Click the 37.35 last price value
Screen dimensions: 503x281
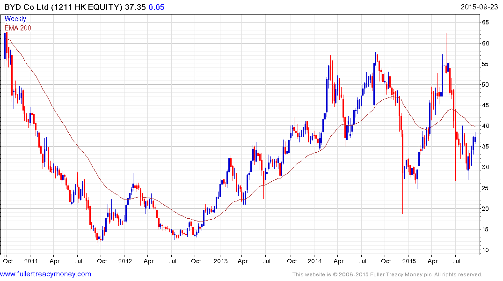tap(135, 7)
